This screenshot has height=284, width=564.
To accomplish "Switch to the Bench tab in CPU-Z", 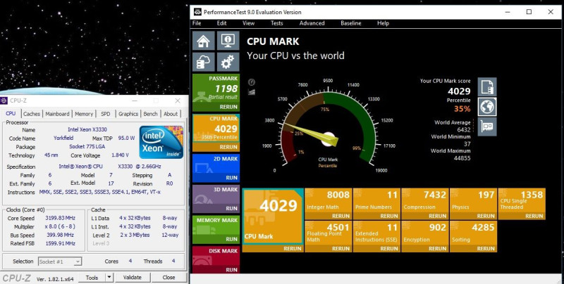I will click(150, 114).
